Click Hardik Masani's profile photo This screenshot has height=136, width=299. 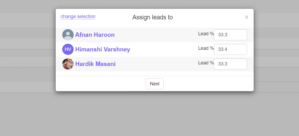click(68, 64)
